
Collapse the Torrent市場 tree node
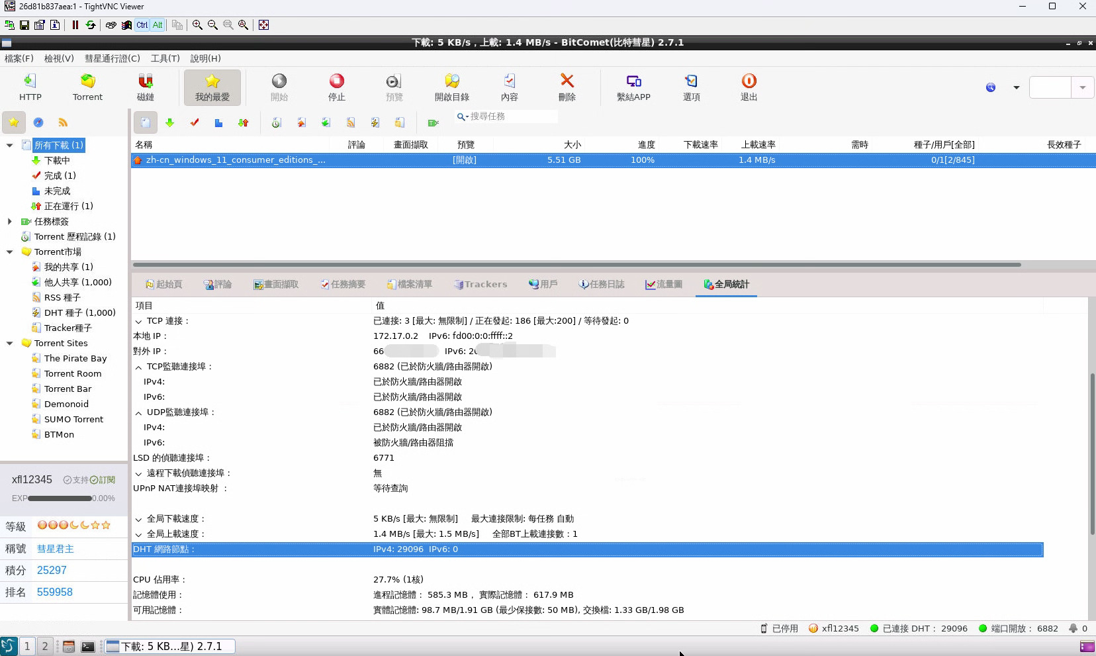point(9,252)
